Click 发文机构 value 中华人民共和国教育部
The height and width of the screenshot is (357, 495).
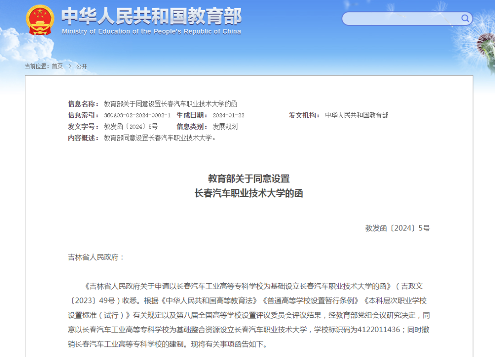pos(357,115)
